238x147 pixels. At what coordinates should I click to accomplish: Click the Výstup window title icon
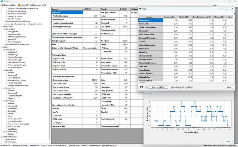pyautogui.click(x=140, y=9)
